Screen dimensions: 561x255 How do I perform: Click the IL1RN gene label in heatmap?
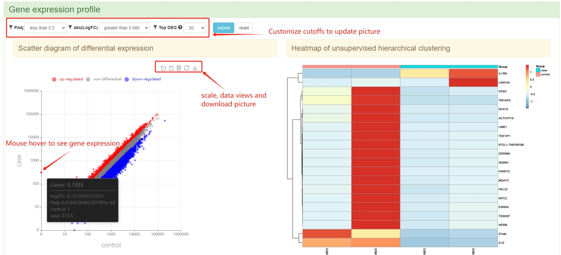click(x=503, y=74)
